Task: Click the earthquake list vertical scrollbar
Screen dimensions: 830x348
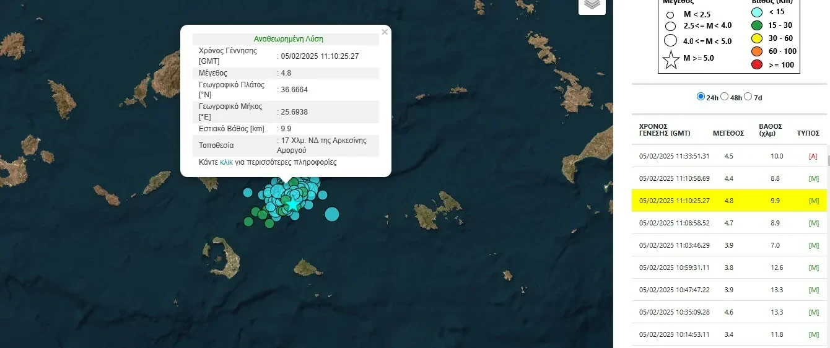Action: [828, 161]
